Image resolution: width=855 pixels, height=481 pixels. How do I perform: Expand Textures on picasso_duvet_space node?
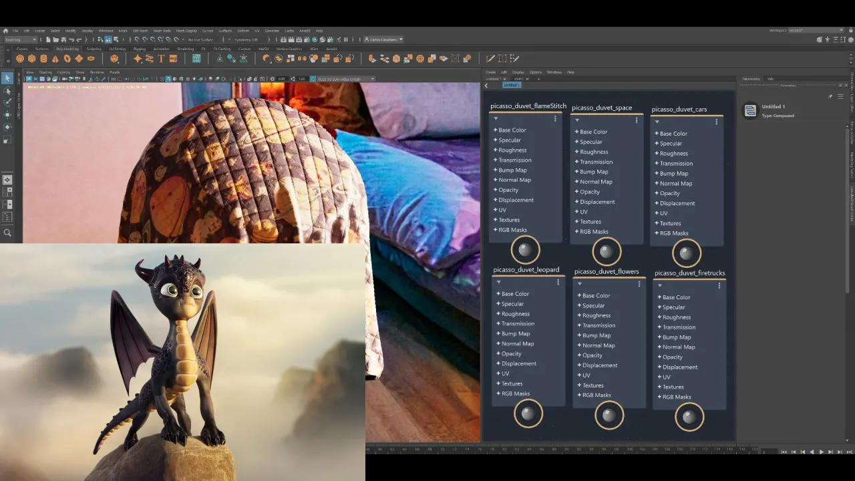point(588,222)
